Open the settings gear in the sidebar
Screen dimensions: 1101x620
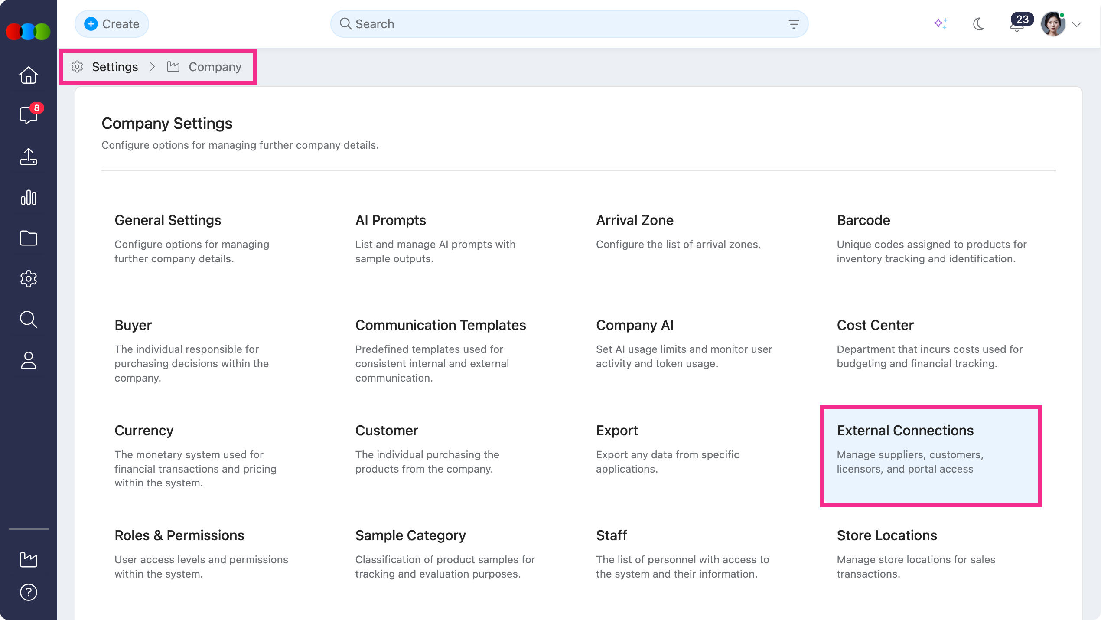29,279
